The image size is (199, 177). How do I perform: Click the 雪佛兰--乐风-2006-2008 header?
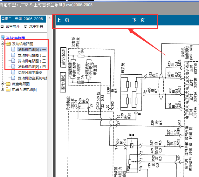point(23,19)
